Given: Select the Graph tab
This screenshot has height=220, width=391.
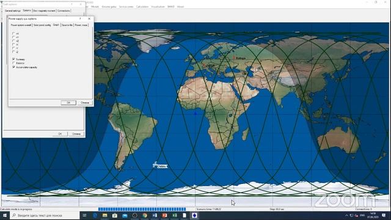Looking at the screenshot, I should pos(56,24).
